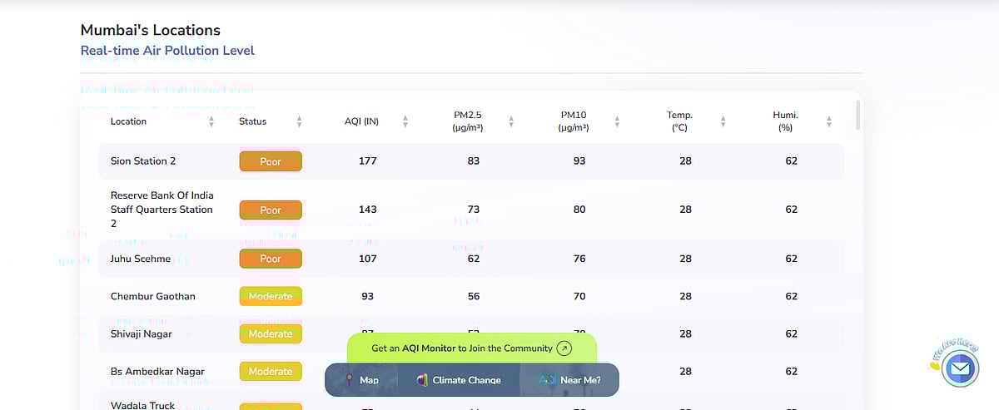Viewport: 999px width, 410px height.
Task: Sort table by Location column arrows
Action: coord(211,121)
